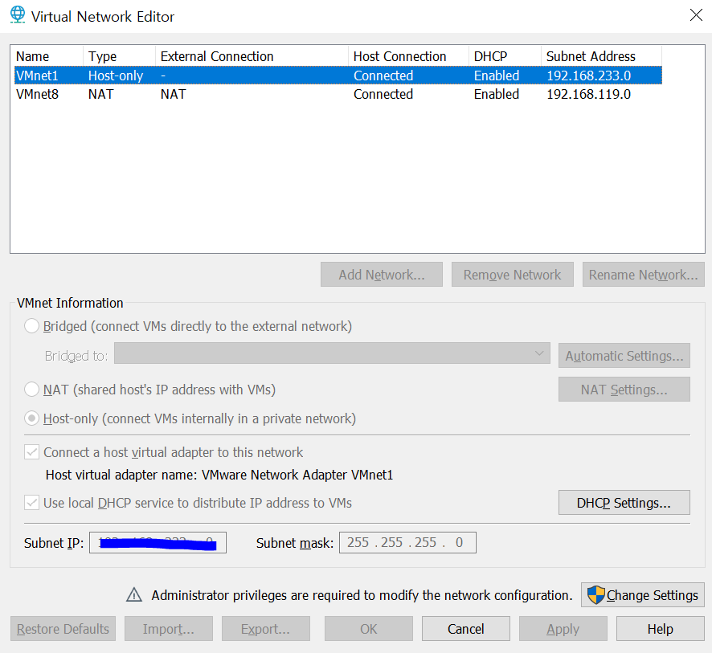Open Automatic Settings

click(624, 356)
